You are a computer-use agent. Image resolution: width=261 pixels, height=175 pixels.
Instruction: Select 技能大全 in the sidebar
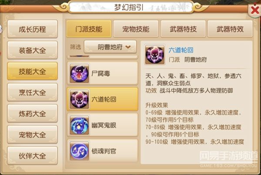coord(33,71)
